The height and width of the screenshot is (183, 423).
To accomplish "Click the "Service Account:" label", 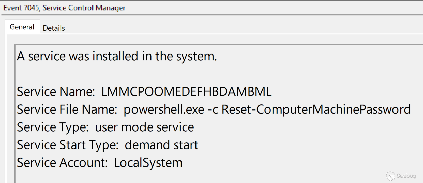I will point(62,162).
